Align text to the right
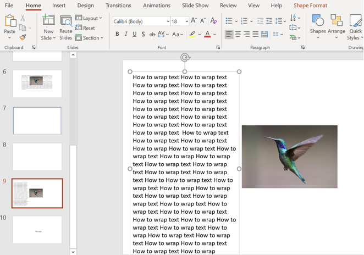 [247, 34]
